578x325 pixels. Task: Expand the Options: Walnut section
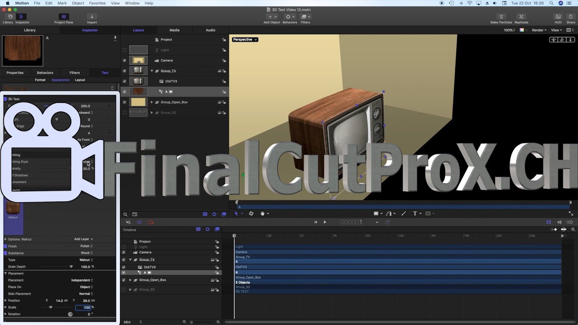pos(5,239)
